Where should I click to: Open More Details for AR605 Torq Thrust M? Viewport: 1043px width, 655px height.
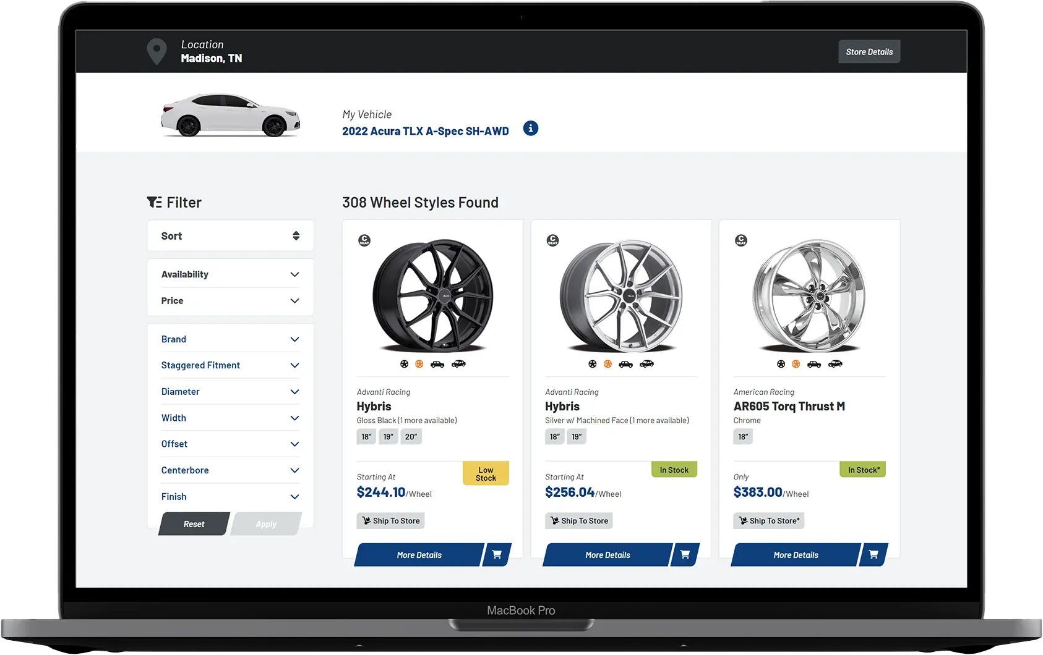[x=796, y=555]
